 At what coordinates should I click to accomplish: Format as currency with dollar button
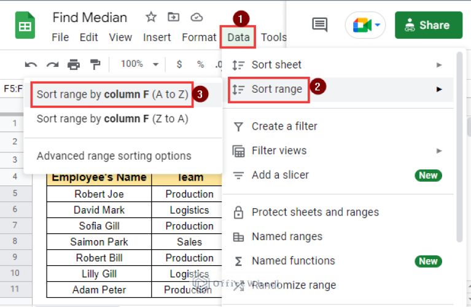[179, 64]
